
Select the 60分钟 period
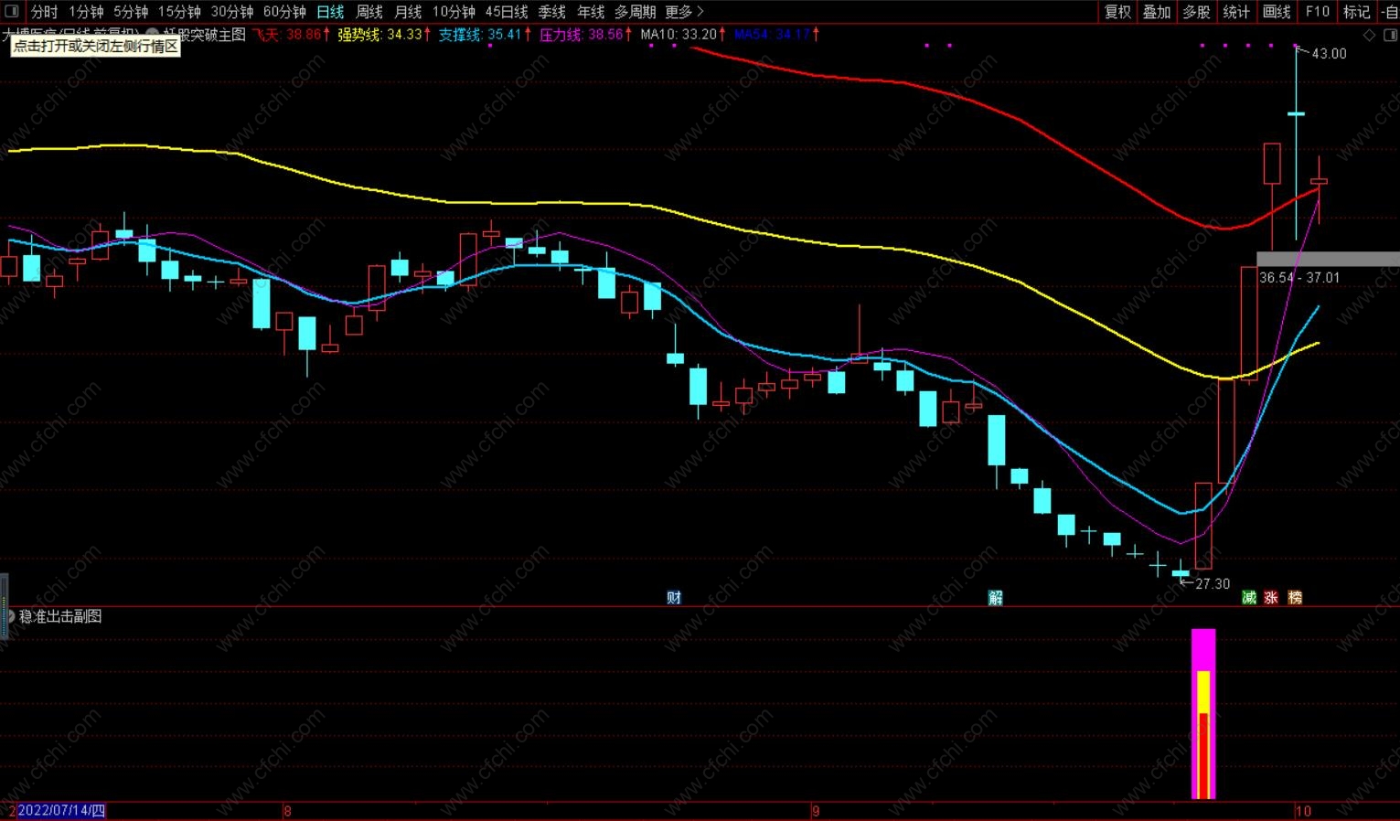284,12
